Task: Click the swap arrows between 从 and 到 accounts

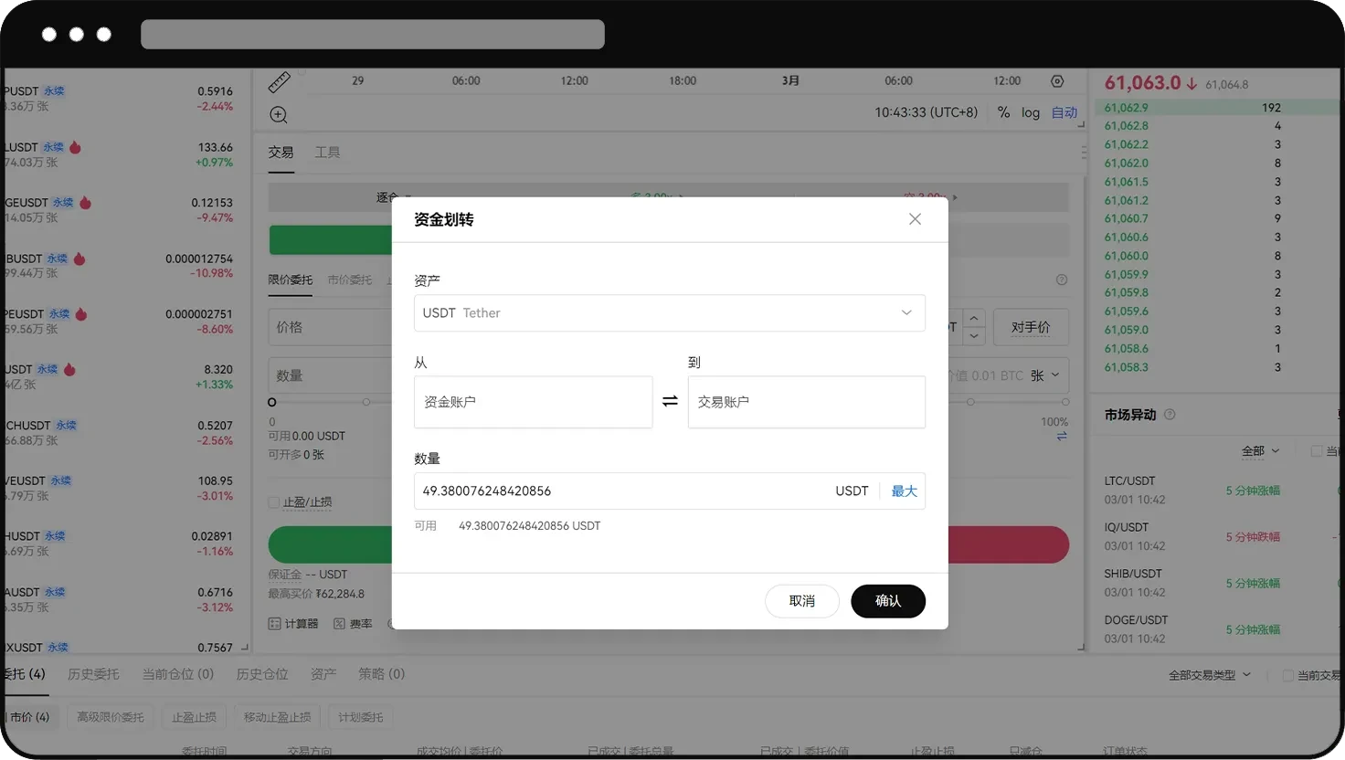Action: 670,402
